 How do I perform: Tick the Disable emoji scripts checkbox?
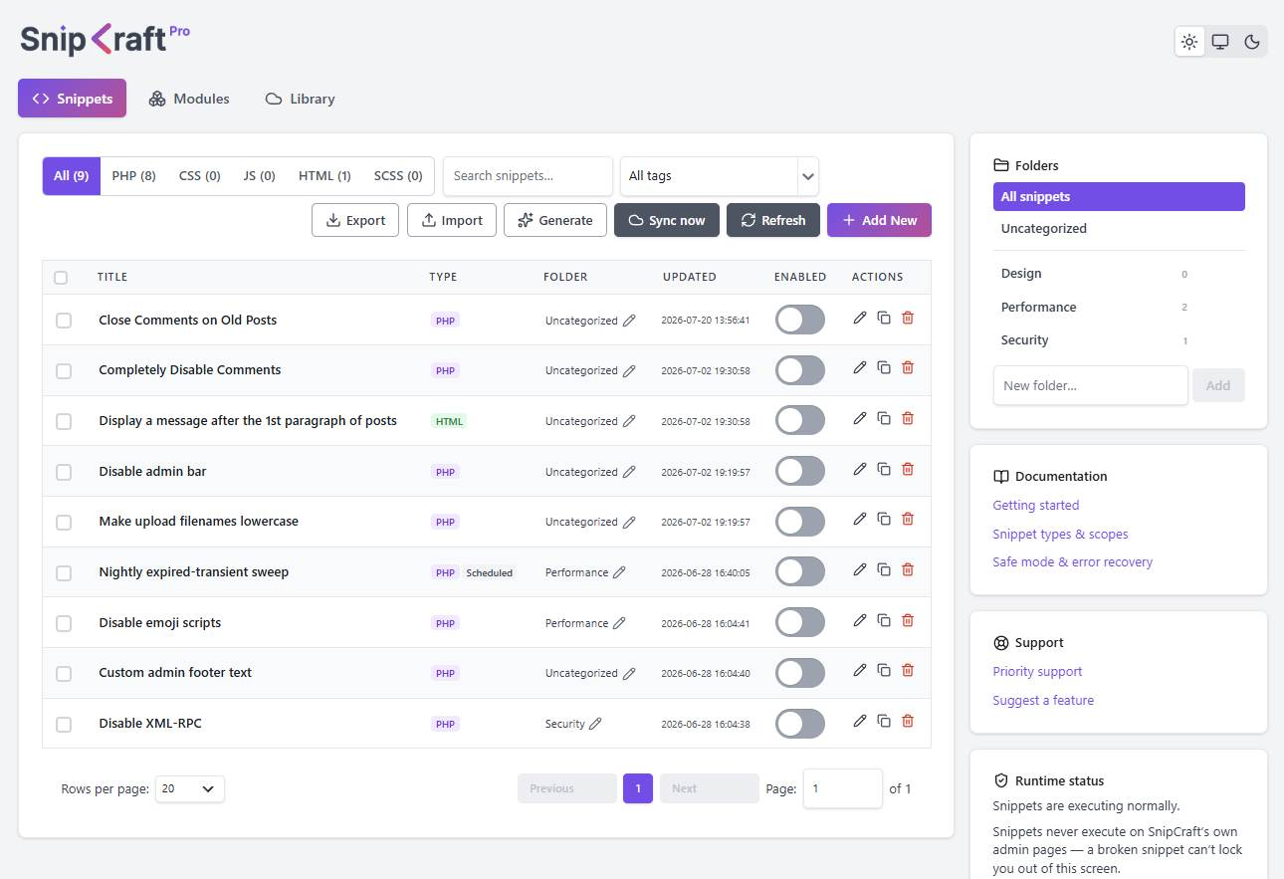(64, 623)
